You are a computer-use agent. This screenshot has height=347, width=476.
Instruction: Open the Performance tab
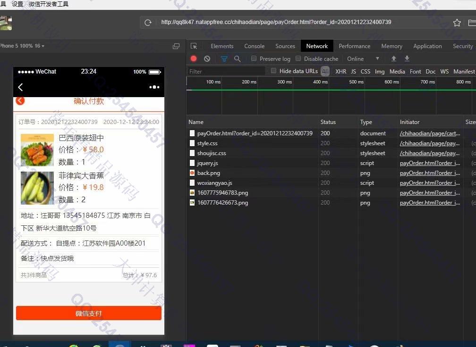pyautogui.click(x=354, y=46)
